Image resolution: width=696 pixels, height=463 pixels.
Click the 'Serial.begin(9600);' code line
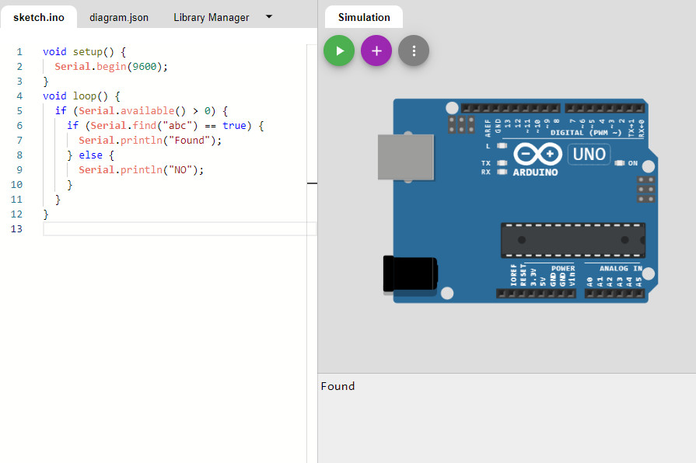[x=111, y=67]
